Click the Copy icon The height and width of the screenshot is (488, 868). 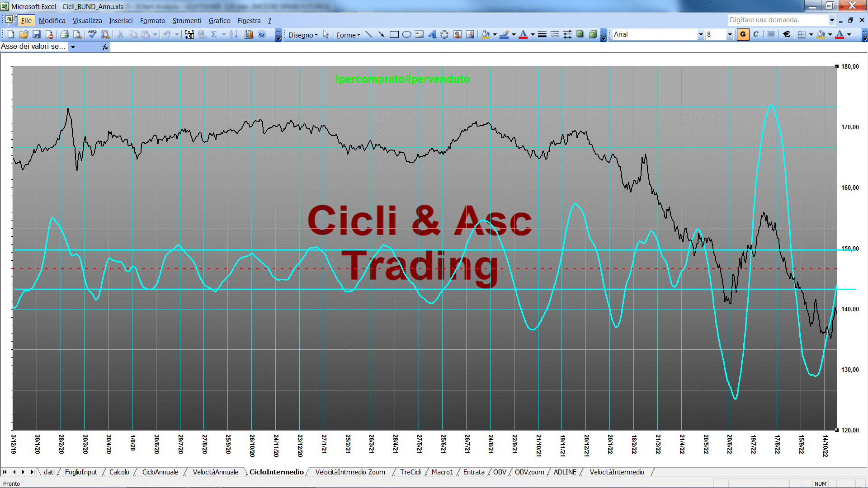[133, 34]
